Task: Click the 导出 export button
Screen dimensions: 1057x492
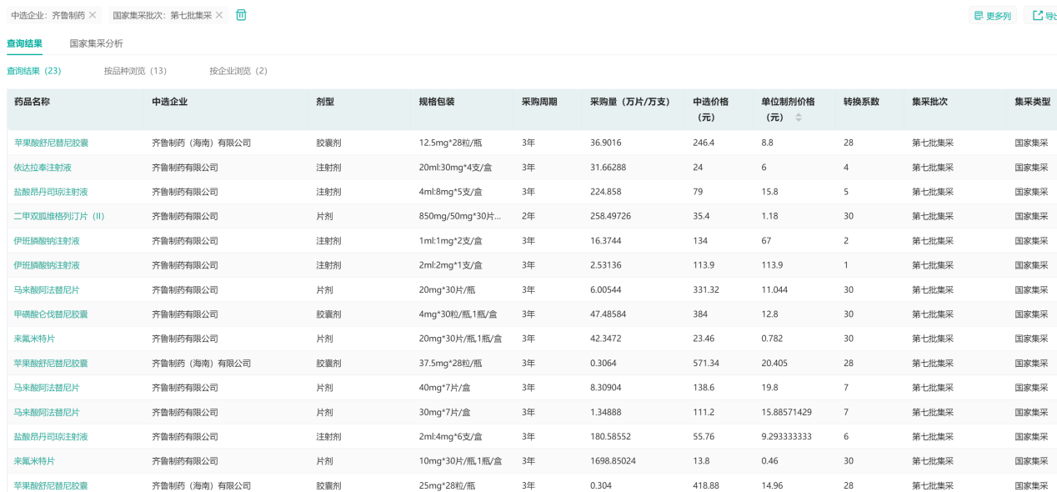Action: click(x=1044, y=16)
